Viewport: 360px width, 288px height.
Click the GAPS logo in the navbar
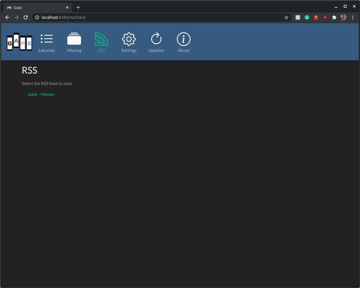coord(19,42)
